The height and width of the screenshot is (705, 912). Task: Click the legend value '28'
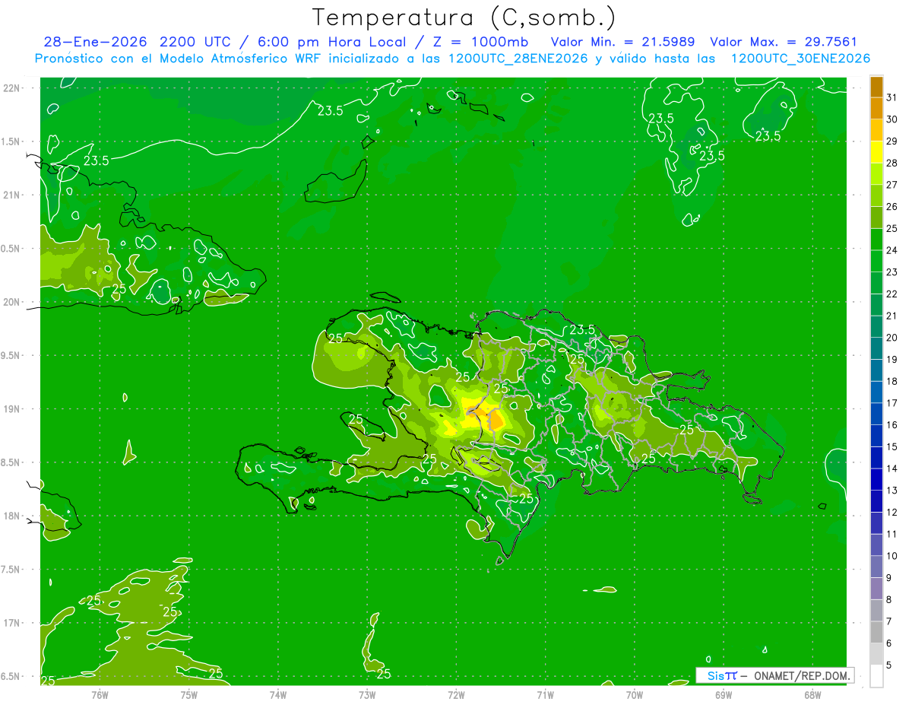click(x=891, y=163)
